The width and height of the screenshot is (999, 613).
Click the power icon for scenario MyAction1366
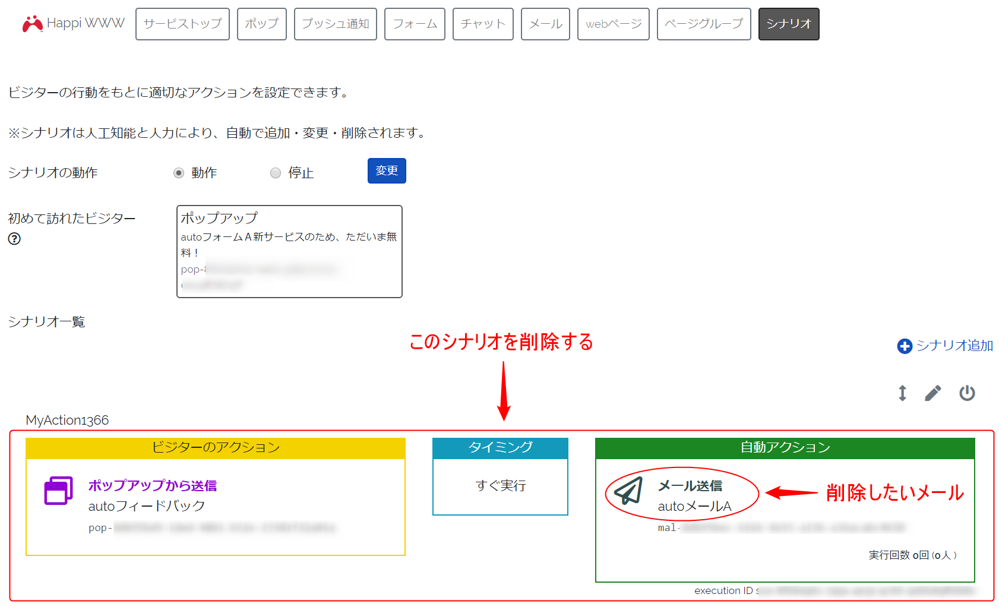coord(967,393)
